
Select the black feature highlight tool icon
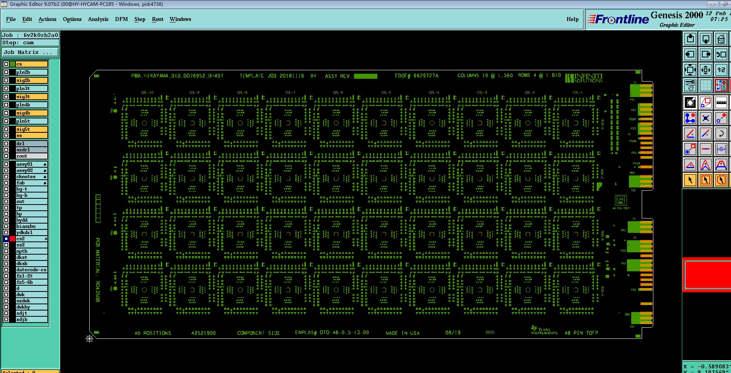(690, 102)
